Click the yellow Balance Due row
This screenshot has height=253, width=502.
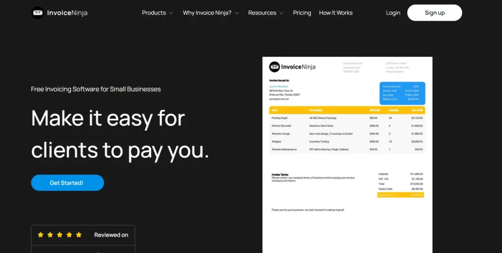[401, 195]
